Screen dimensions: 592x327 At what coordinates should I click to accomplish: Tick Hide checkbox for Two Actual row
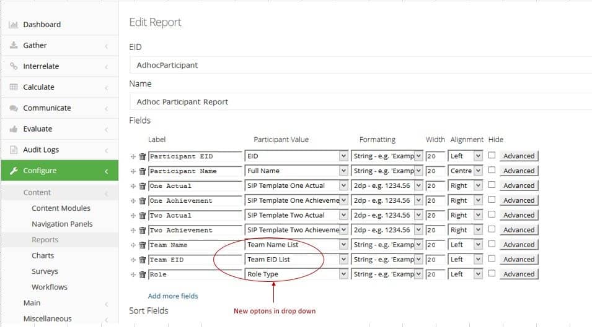tap(492, 214)
